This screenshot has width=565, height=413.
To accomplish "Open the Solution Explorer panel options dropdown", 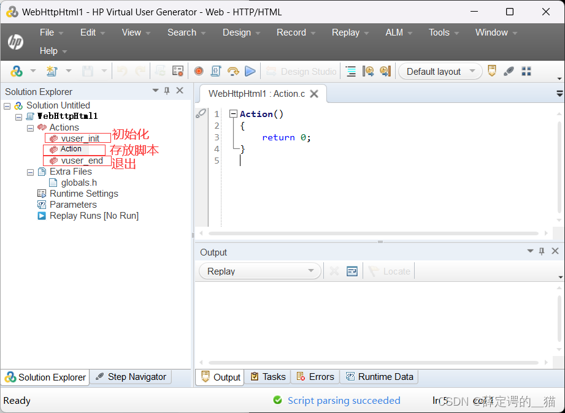I will (x=155, y=90).
